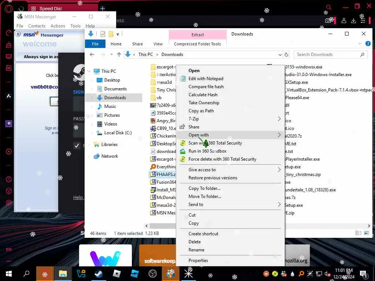Image resolution: width=375 pixels, height=281 pixels.
Task: Click the Search Downloads field
Action: coord(330,55)
